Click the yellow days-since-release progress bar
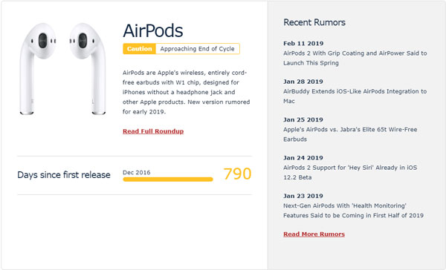The image size is (446, 270). click(x=168, y=180)
